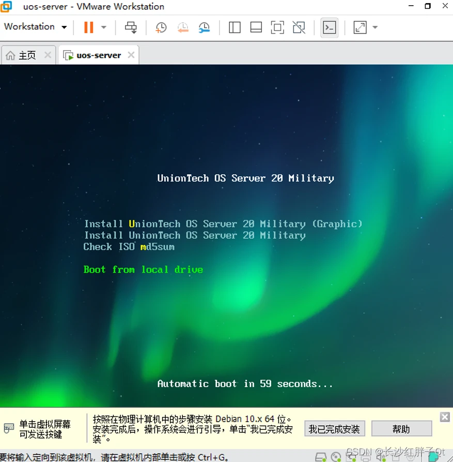Viewport: 453px width, 462px height.
Task: Pause the virtual machine
Action: click(88, 27)
